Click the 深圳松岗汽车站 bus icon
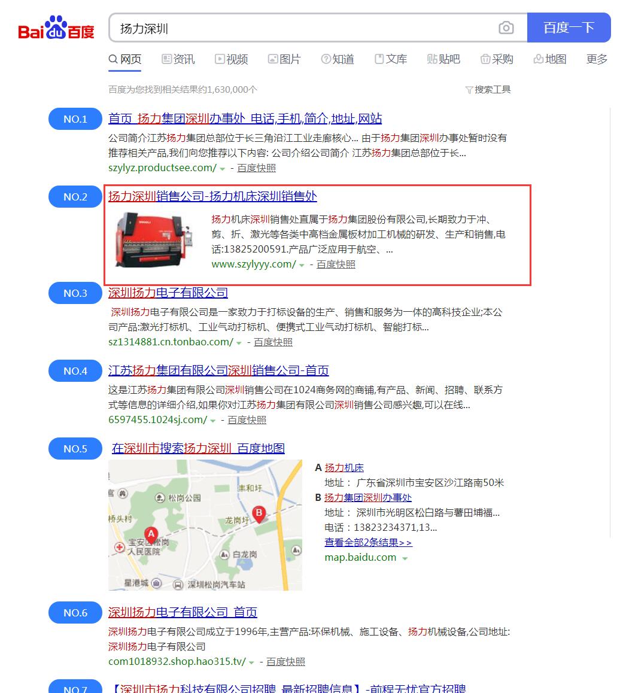 (178, 585)
